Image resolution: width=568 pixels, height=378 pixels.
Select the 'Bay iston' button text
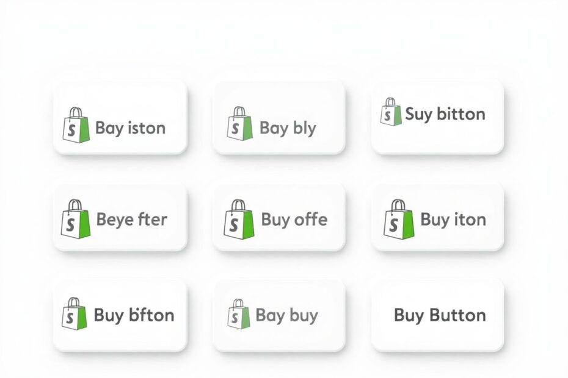click(131, 129)
